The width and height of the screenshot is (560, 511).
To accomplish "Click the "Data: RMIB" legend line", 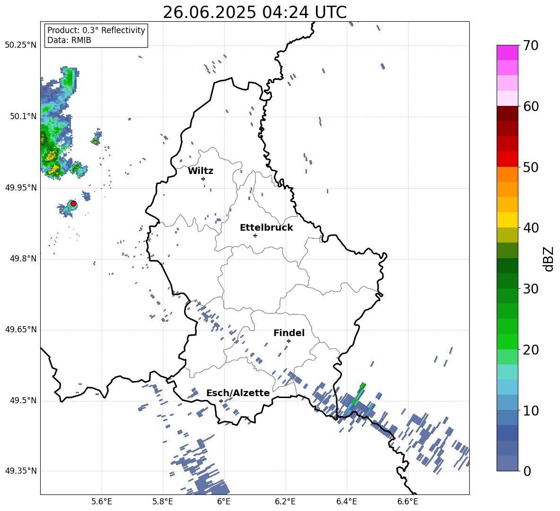I will point(69,40).
